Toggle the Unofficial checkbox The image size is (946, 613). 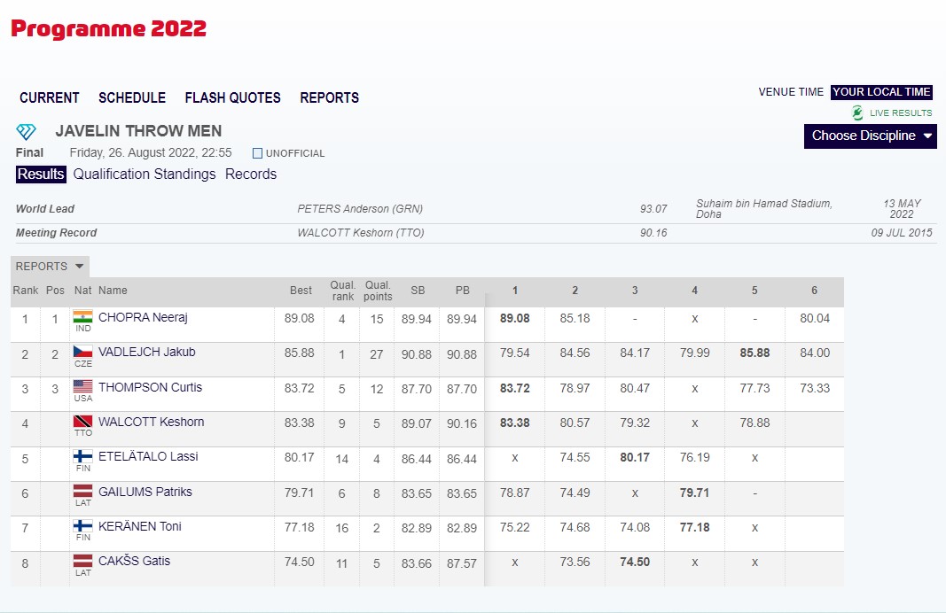[258, 153]
